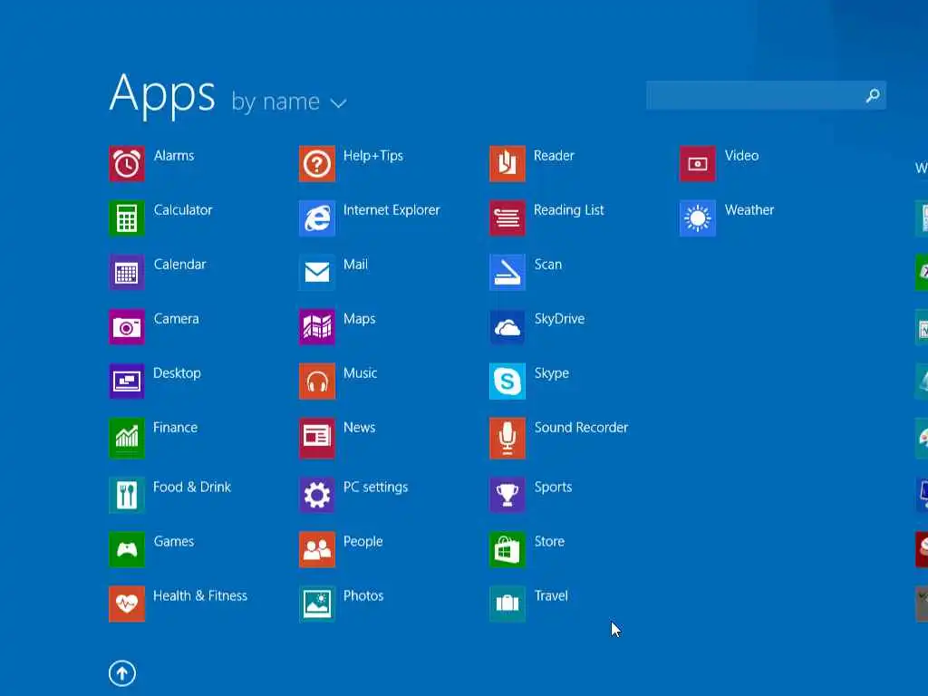Click the 'Food & Drink' label text
Image resolution: width=928 pixels, height=696 pixels.
click(192, 487)
